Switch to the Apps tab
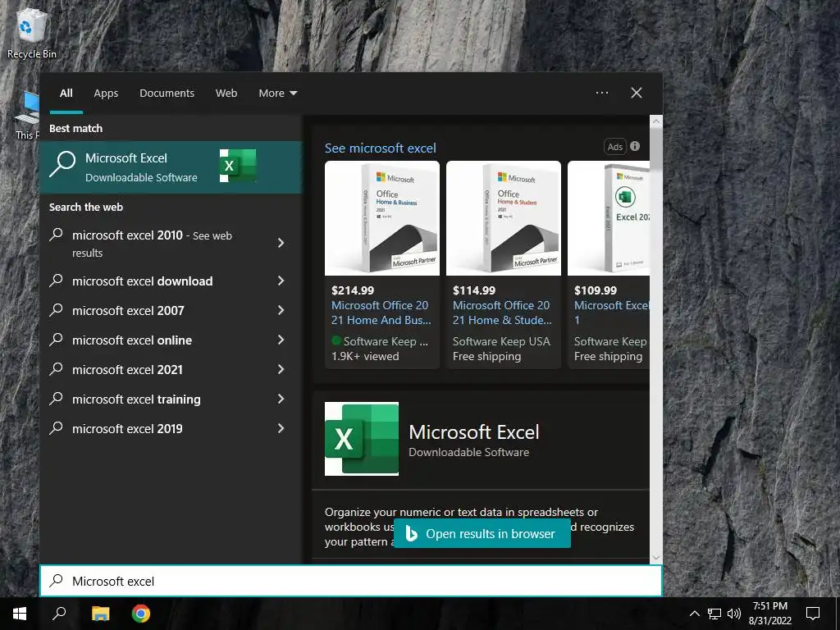The width and height of the screenshot is (840, 630). point(106,94)
